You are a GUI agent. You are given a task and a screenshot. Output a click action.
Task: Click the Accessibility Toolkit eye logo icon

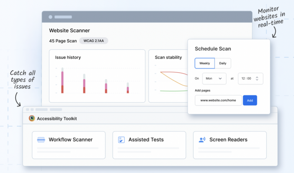coord(32,118)
